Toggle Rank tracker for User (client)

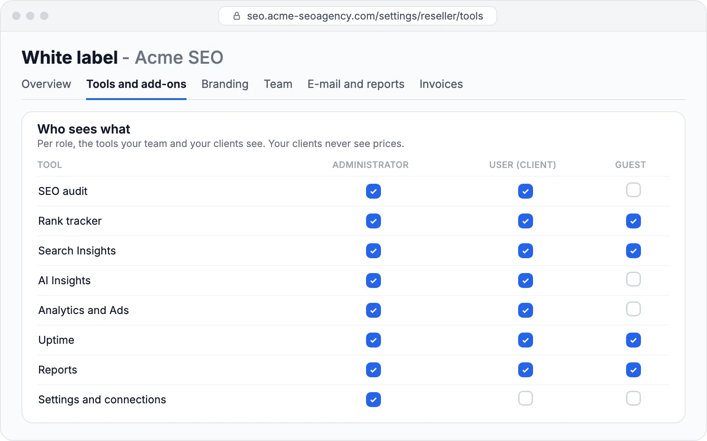[x=526, y=221]
